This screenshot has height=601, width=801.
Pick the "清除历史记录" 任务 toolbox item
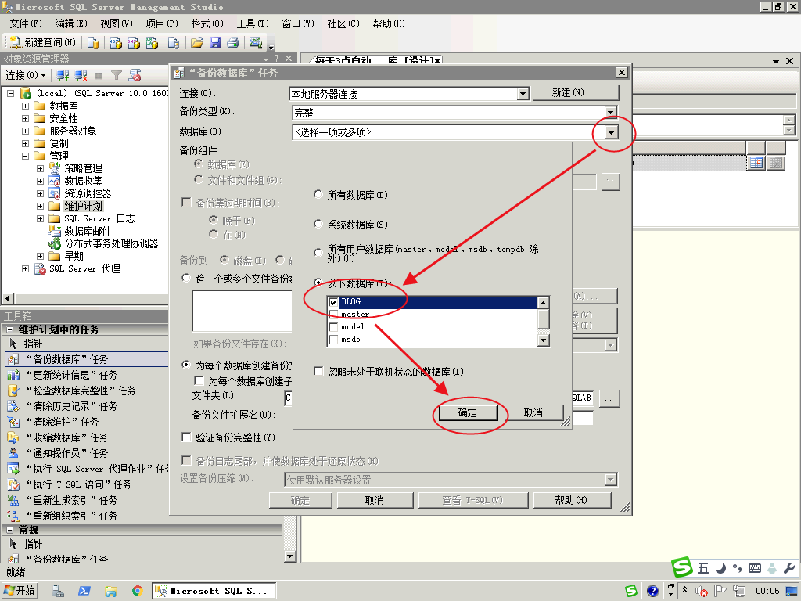click(71, 406)
